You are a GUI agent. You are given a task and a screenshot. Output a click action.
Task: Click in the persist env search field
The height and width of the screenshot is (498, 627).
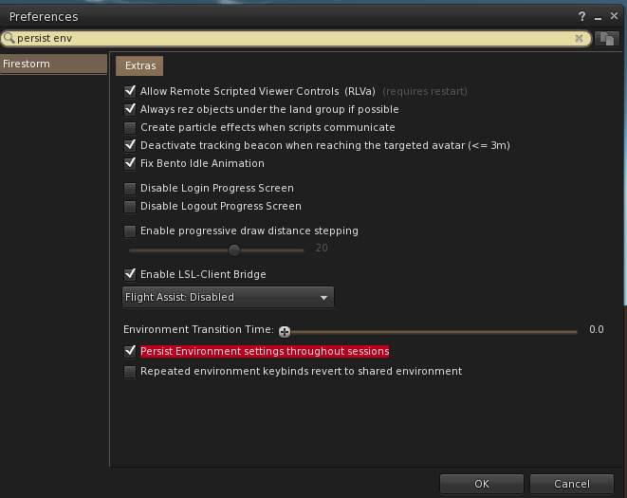click(295, 38)
